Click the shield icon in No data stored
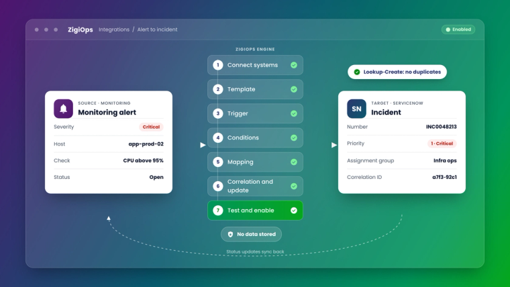 pyautogui.click(x=230, y=234)
